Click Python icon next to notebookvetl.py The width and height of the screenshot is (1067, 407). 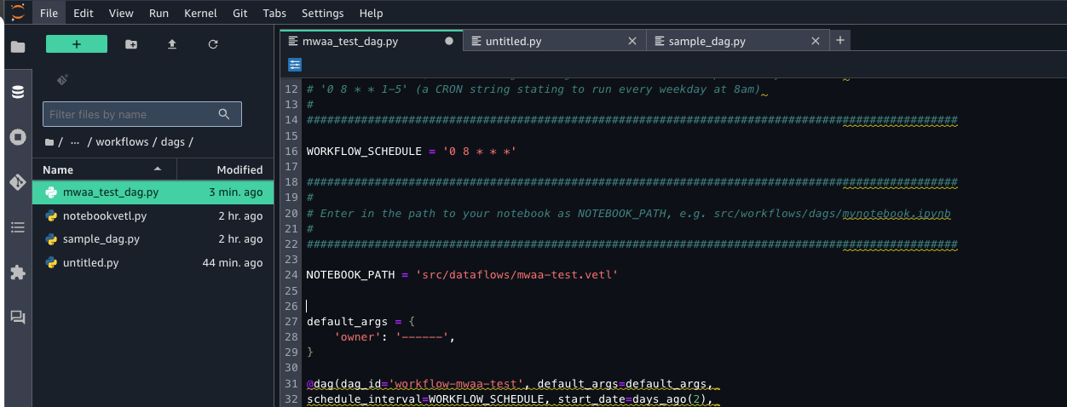click(x=51, y=216)
